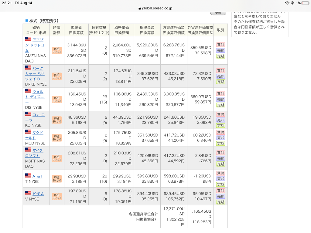
Task: Tap the US flag icon beside ビザ A
Action: click(x=28, y=193)
